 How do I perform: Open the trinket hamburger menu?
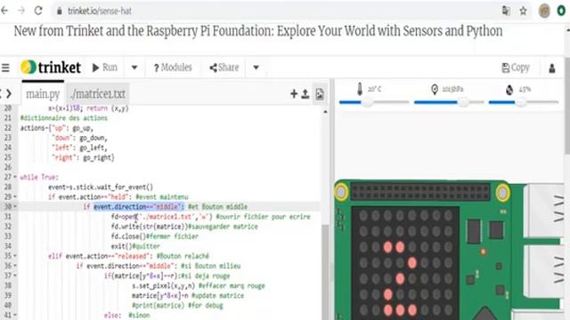point(5,68)
